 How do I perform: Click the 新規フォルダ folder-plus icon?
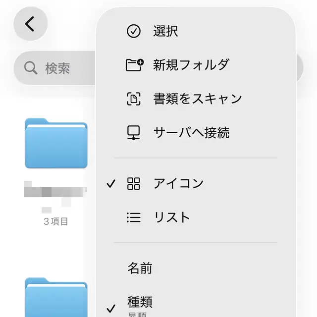[x=134, y=65]
